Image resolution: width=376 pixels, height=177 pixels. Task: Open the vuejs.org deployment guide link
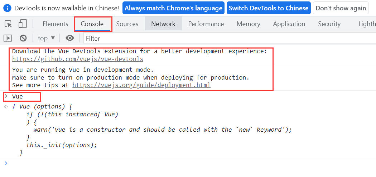(141, 85)
